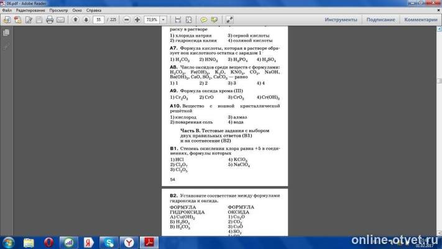This screenshot has height=249, width=442.
Task: Click the zoom value field 73,9%
Action: click(x=152, y=20)
